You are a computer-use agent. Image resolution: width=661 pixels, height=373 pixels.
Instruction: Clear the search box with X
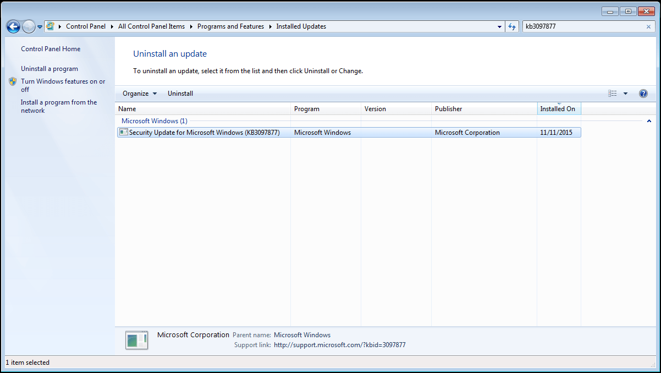(x=648, y=26)
